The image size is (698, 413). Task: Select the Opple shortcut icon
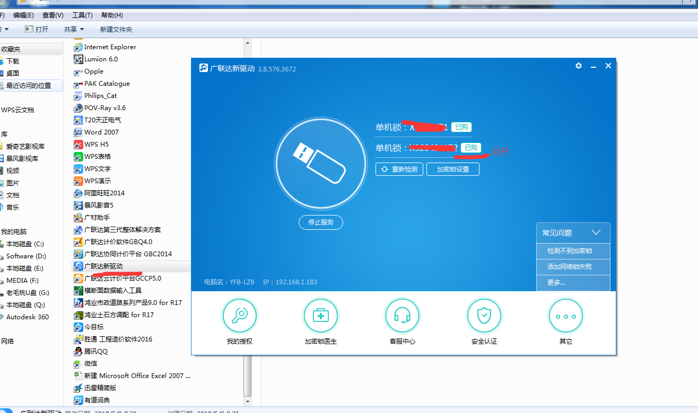pos(78,71)
